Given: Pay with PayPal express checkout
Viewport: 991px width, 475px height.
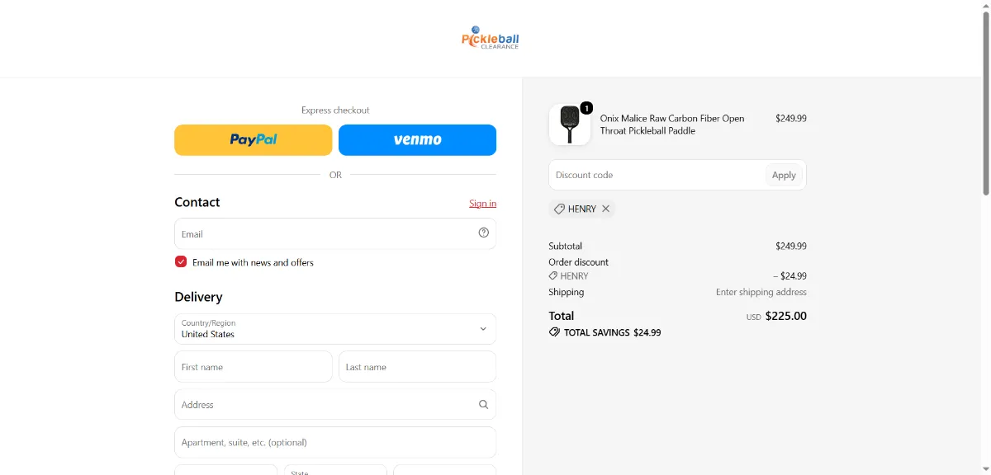Looking at the screenshot, I should [253, 140].
